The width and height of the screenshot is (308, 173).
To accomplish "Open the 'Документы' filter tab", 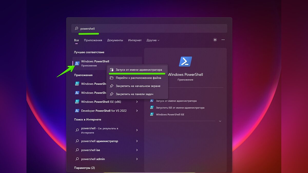I will [115, 40].
